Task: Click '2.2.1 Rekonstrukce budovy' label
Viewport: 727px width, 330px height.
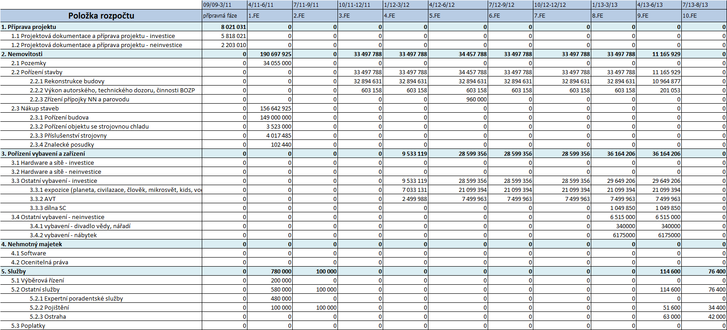Action: pyautogui.click(x=67, y=81)
